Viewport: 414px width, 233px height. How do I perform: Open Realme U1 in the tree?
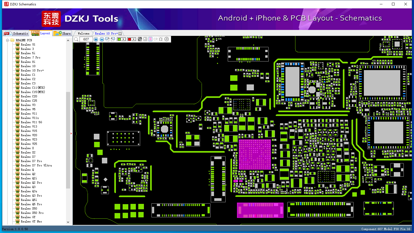[28, 44]
